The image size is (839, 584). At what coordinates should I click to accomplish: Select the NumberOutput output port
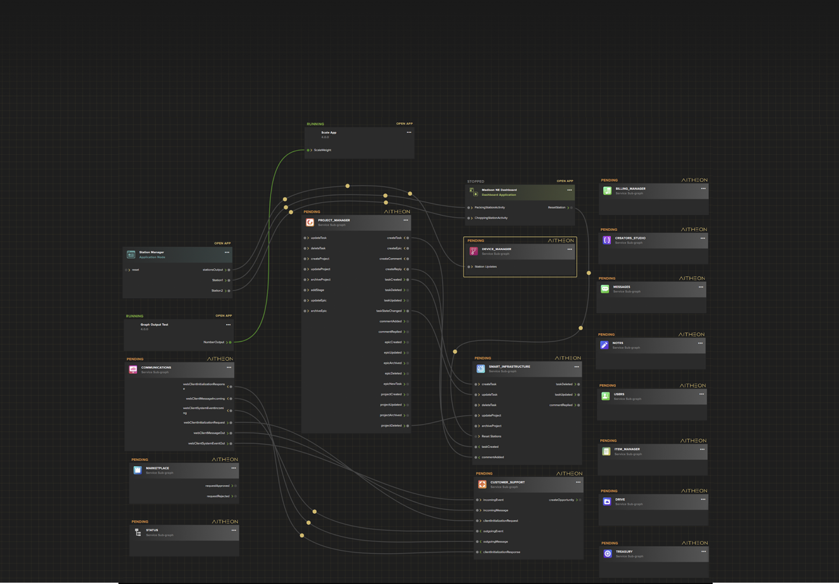point(230,342)
